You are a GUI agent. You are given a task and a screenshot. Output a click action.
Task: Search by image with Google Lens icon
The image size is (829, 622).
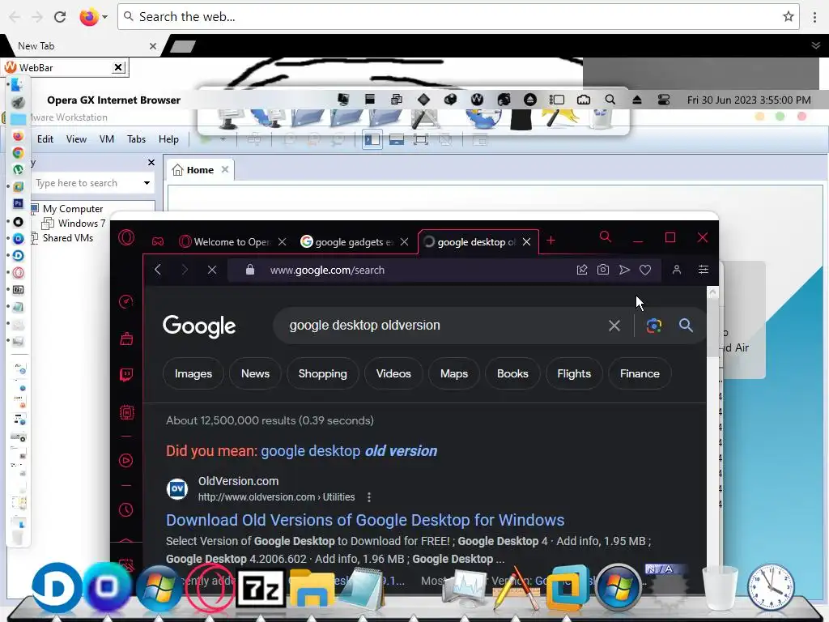coord(654,326)
